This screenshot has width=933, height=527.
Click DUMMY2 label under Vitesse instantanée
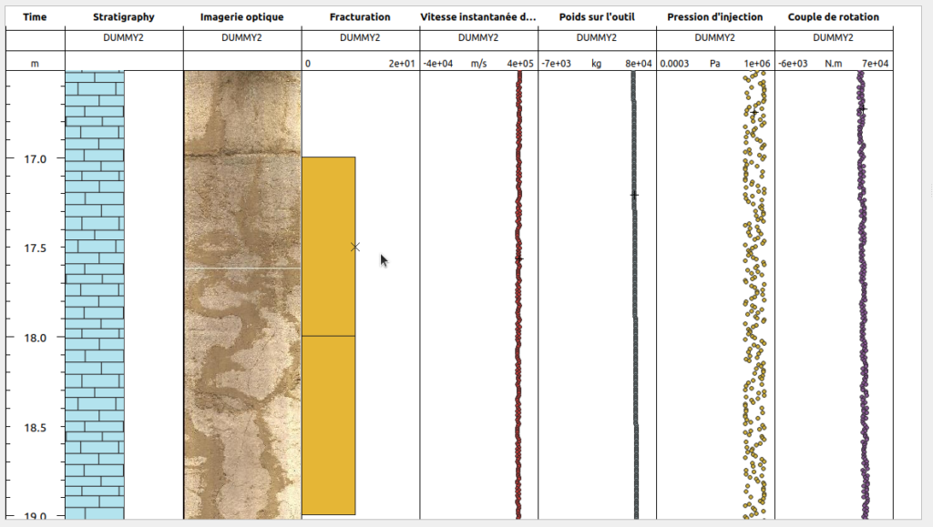(478, 38)
